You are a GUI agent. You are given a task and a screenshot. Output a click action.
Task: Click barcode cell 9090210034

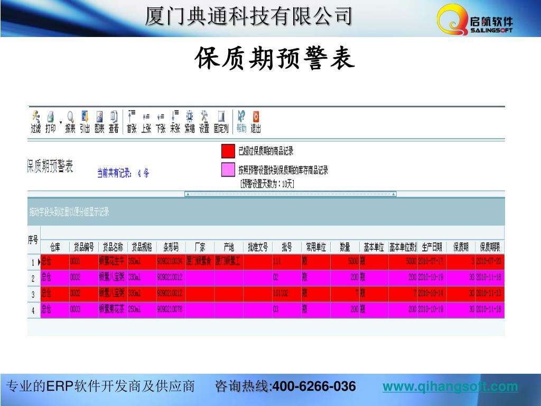point(171,261)
